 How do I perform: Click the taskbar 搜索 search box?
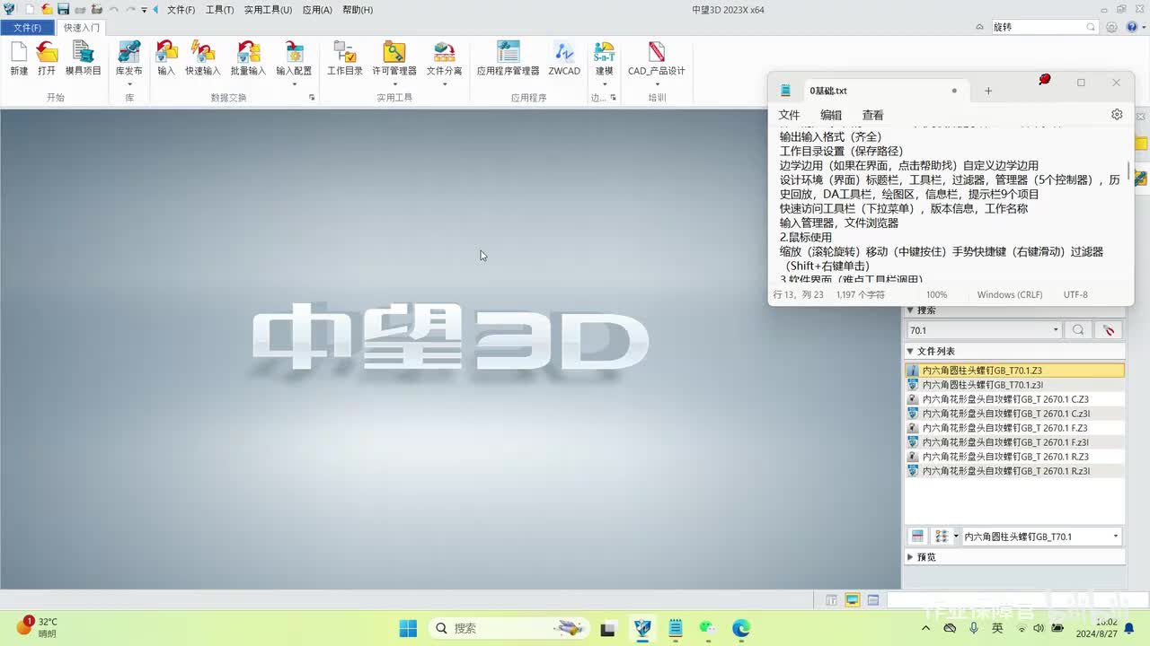(508, 628)
